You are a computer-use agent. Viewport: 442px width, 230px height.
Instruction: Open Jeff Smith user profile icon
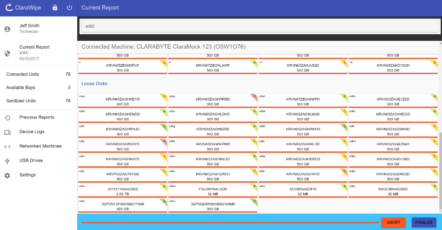point(7,29)
